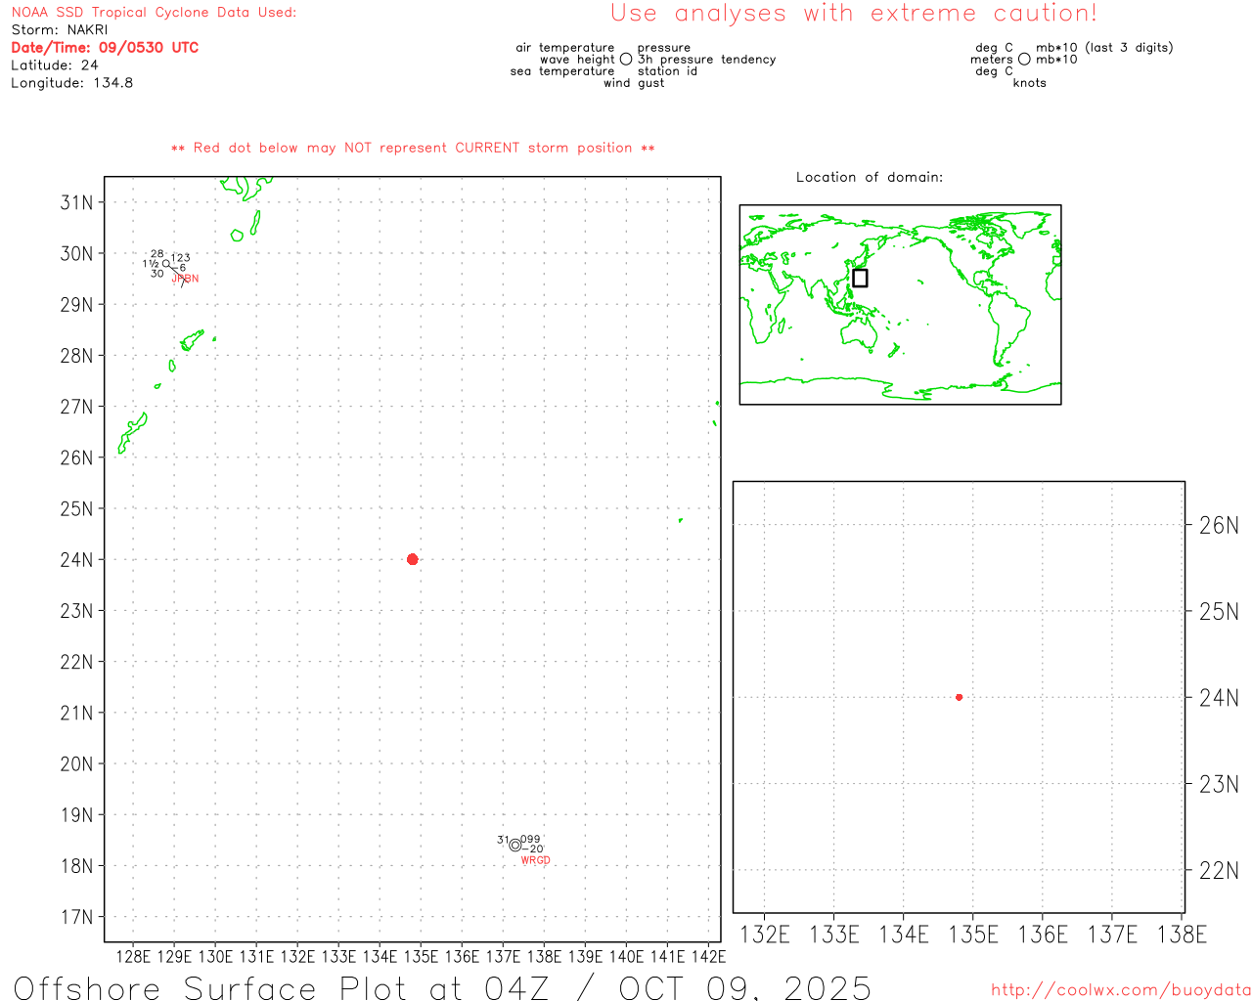Click the Date/Time 09/0530 UTC text

click(x=105, y=48)
